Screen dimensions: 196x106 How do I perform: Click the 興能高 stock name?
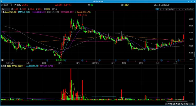point(17,5)
